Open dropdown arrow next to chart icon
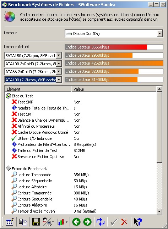 (x=66, y=222)
